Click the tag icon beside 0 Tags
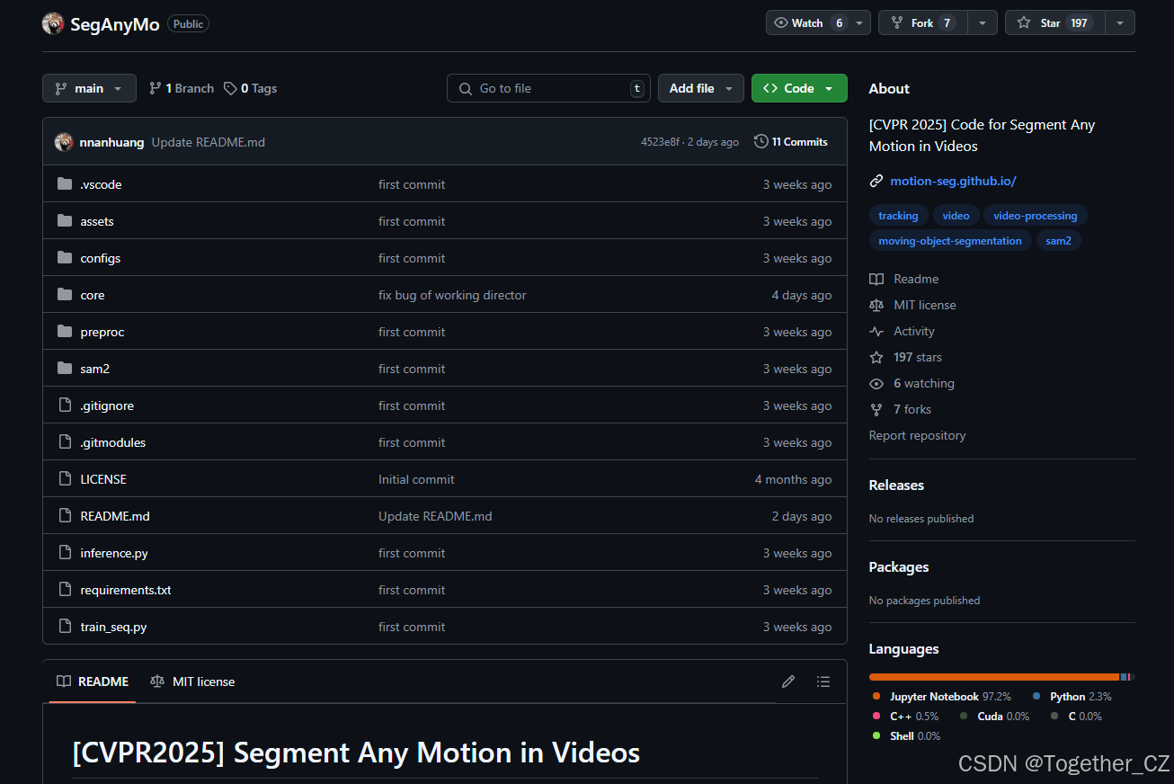 coord(231,88)
